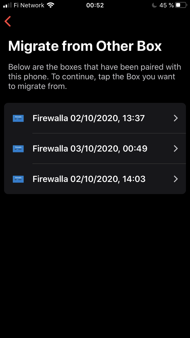The image size is (190, 338).
Task: Select the Firewalla 02/10/2020, 13:37 label
Action: (x=89, y=118)
